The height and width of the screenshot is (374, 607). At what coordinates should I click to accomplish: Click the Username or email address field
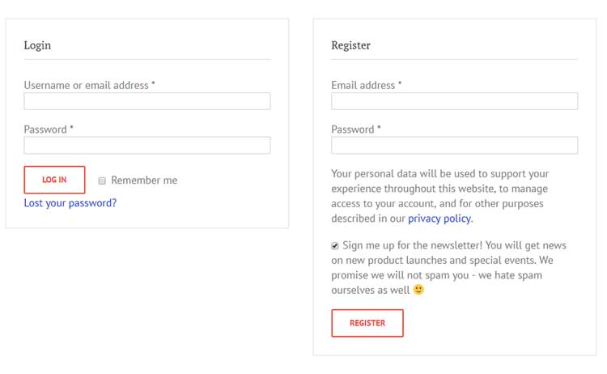pos(146,101)
